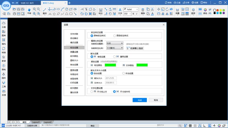228x128 pixels.
Task: Open the 图层 layers toolbar icon
Action: [193, 11]
